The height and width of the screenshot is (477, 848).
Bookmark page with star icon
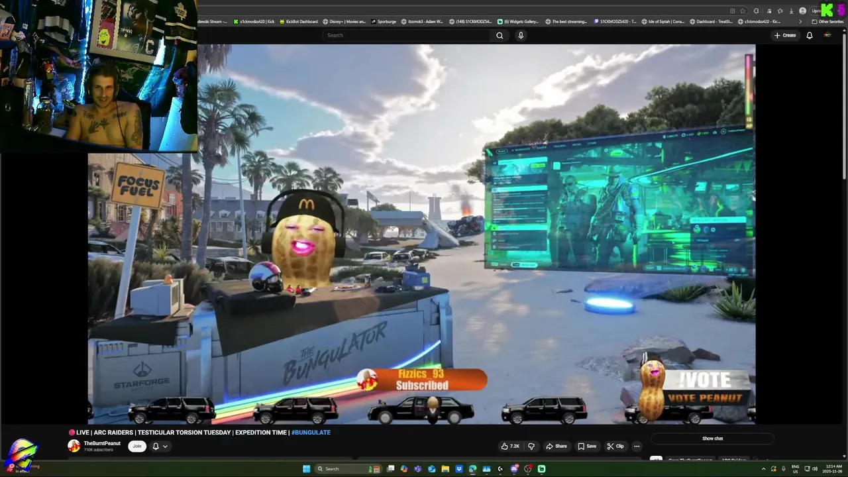pyautogui.click(x=743, y=11)
